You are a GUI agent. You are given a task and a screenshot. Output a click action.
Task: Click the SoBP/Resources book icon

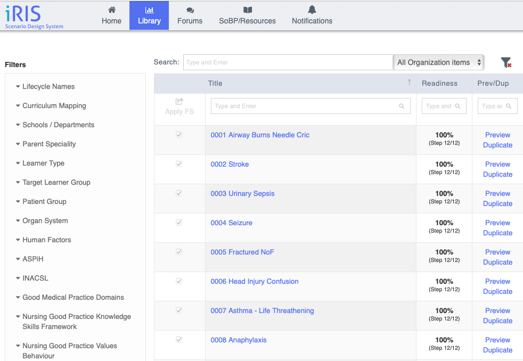[247, 10]
